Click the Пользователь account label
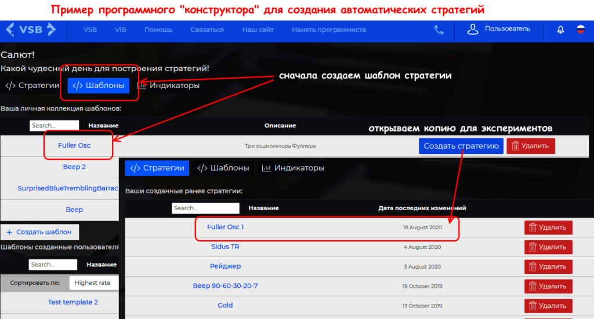The height and width of the screenshot is (319, 594). (x=507, y=29)
